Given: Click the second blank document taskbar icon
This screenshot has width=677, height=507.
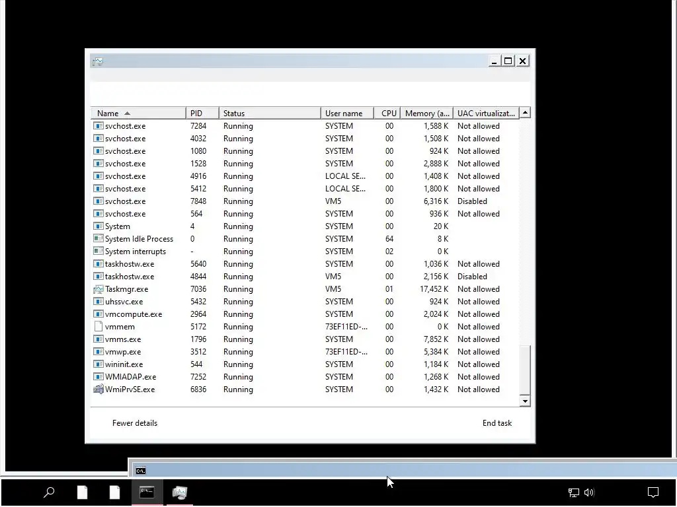Looking at the screenshot, I should tap(114, 492).
